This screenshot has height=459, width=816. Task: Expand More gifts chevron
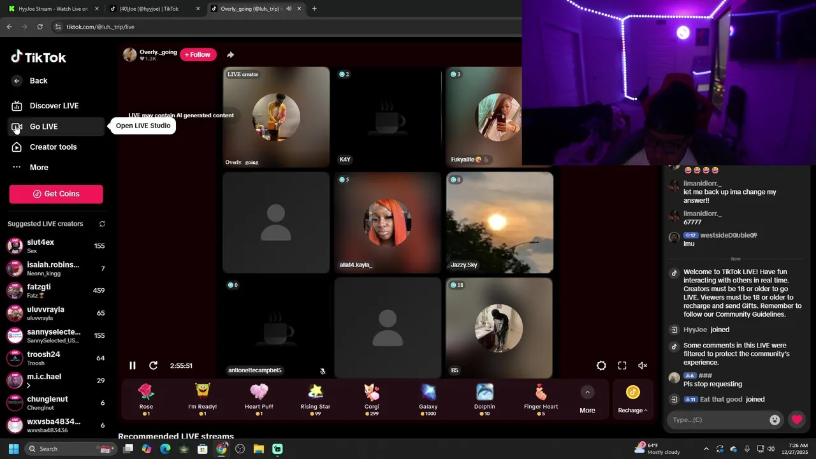coord(587,392)
